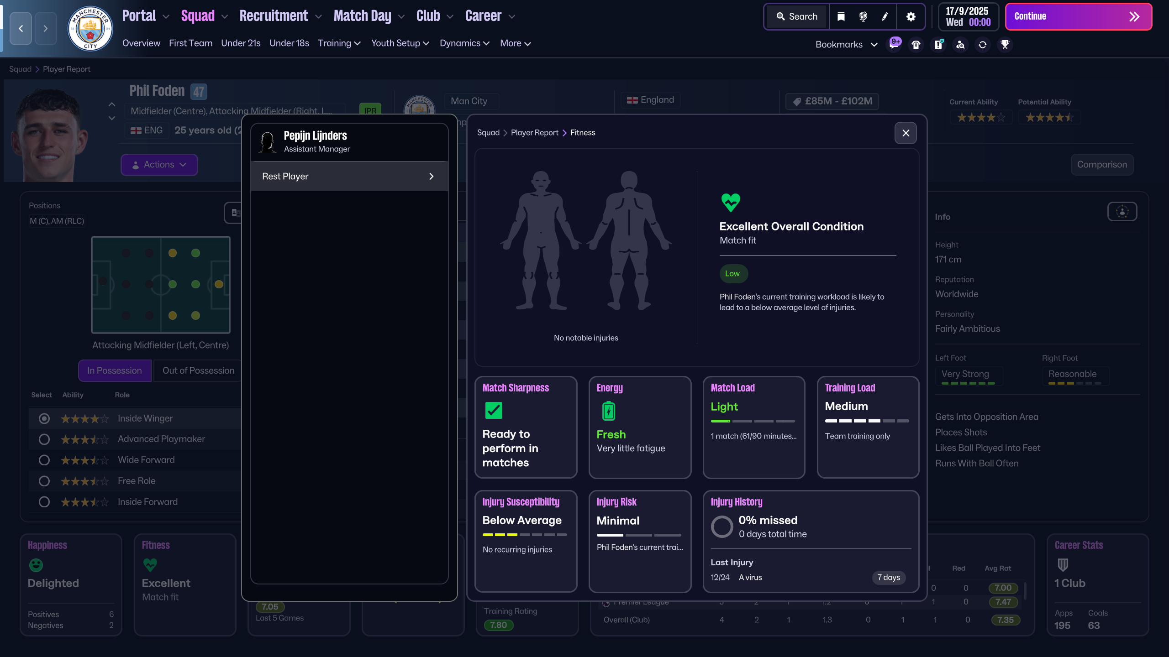1169x657 pixels.
Task: Click the world/globe icon beside Search
Action: click(x=862, y=16)
